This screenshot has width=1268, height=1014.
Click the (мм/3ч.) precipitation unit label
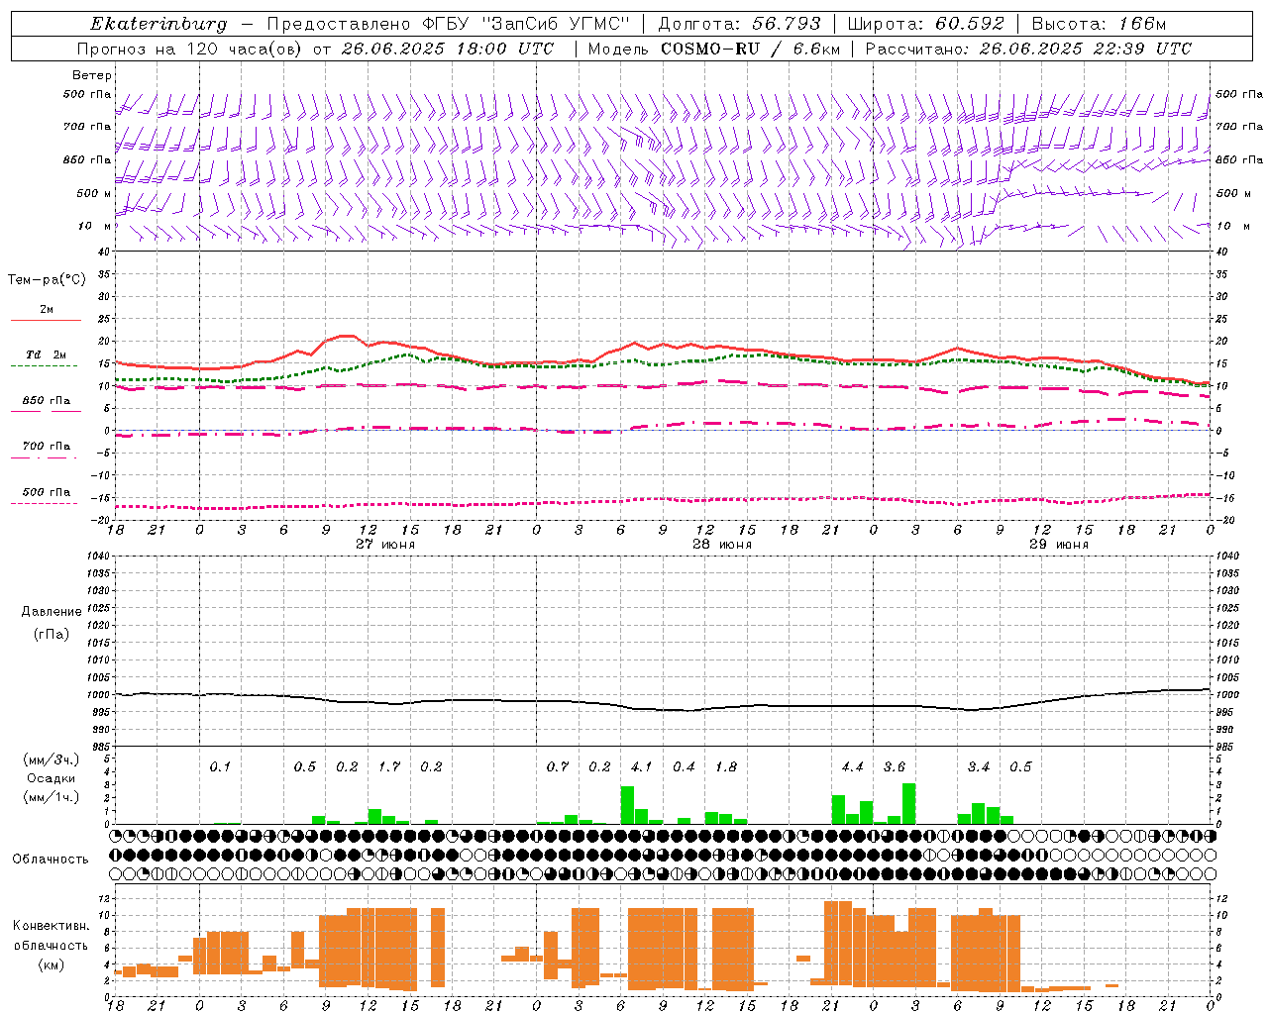click(x=52, y=760)
